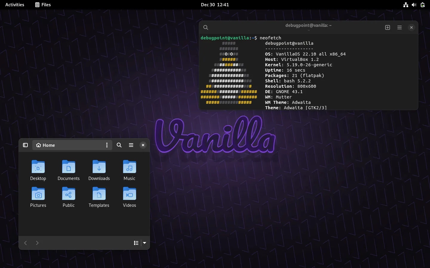This screenshot has width=430, height=268.
Task: Expand the view options chevron in Files
Action: tap(145, 243)
